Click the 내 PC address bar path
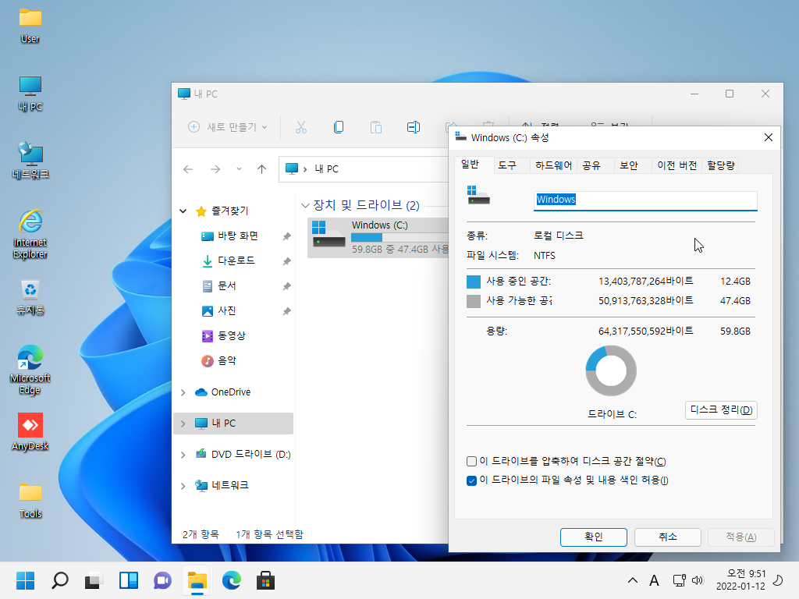The image size is (799, 599). (326, 169)
